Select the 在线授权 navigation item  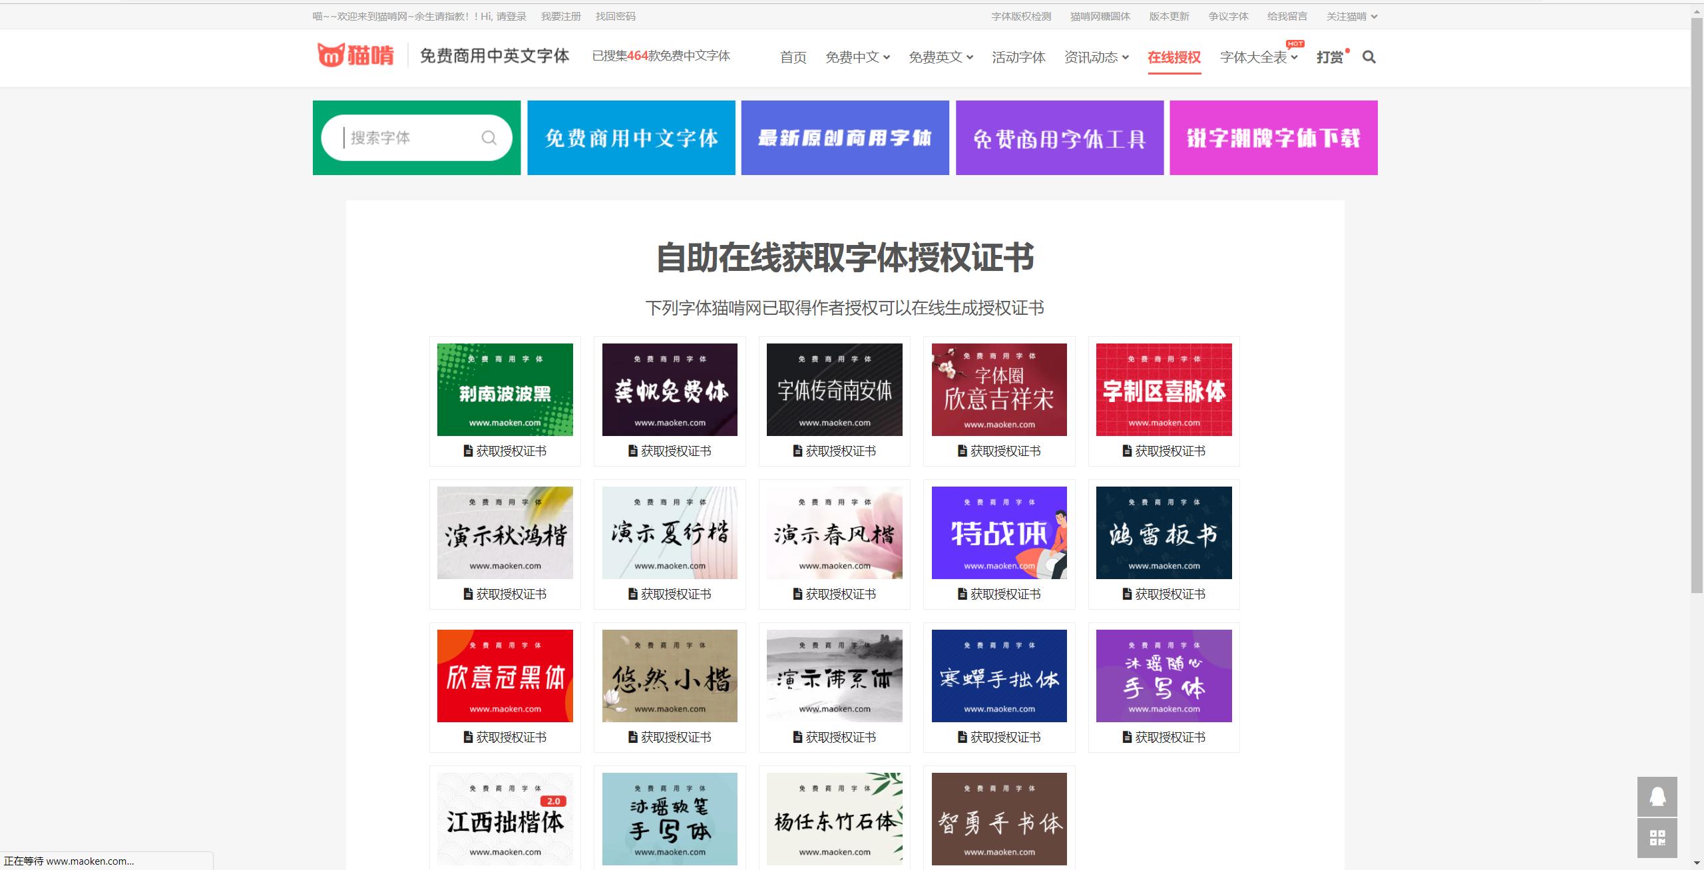click(x=1173, y=58)
